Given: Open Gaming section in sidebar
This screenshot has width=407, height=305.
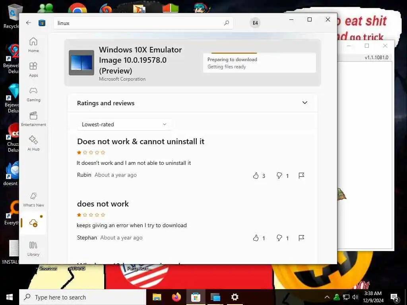Looking at the screenshot, I should (33, 94).
